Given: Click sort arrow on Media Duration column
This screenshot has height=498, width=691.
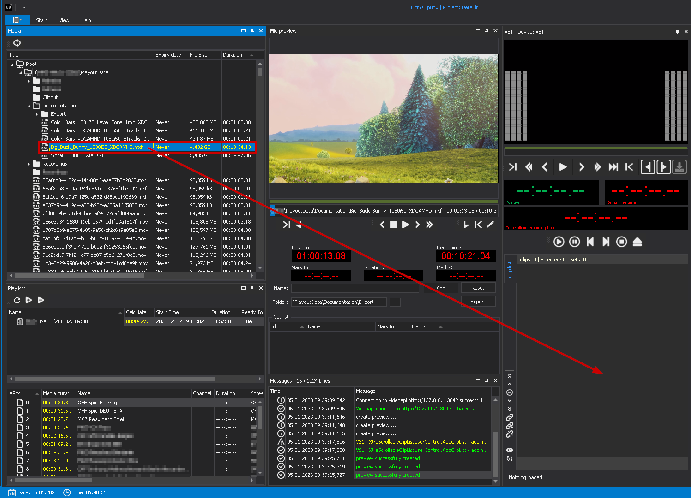Looking at the screenshot, I should click(x=252, y=55).
